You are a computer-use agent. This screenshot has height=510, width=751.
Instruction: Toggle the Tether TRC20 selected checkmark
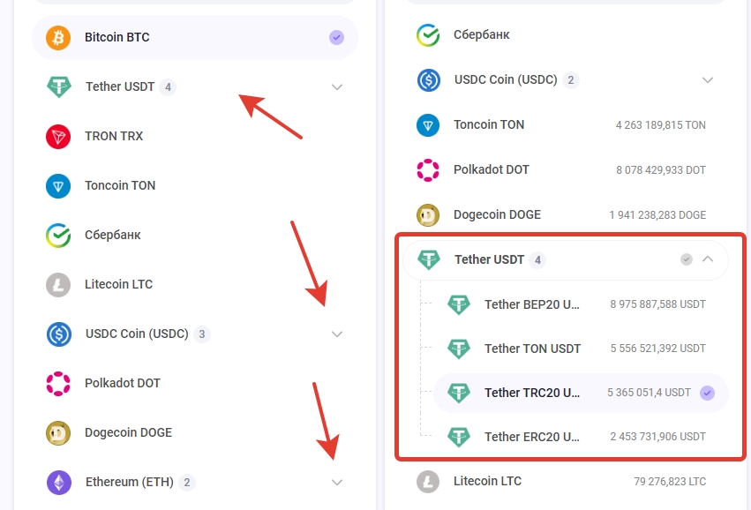pyautogui.click(x=707, y=394)
